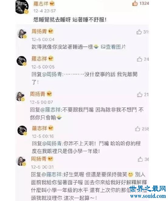Open 查看图片 link to view picture
The width and height of the screenshot is (168, 201).
(x=113, y=47)
